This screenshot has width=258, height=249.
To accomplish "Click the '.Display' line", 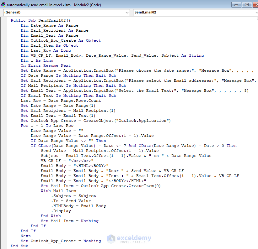I will click(x=61, y=211).
